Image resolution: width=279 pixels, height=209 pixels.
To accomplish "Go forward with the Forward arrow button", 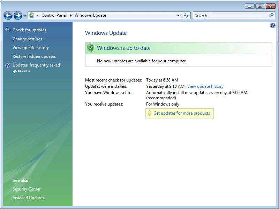I will pos(18,15).
